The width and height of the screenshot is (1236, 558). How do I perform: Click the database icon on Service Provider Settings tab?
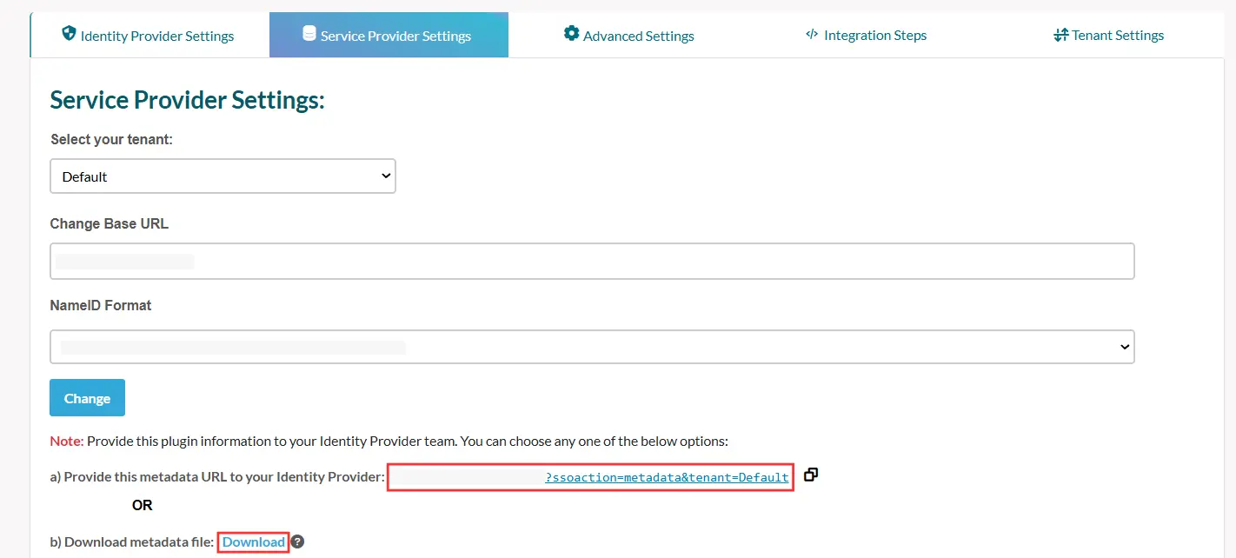point(309,34)
